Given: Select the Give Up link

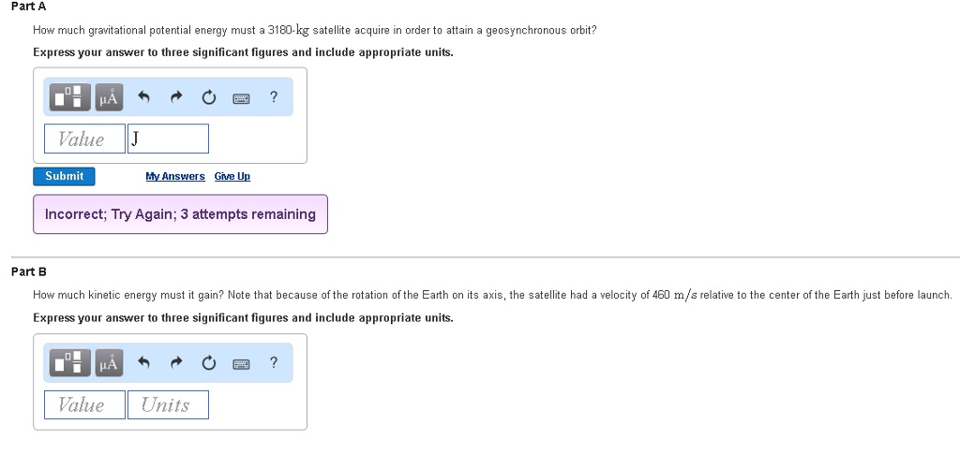Looking at the screenshot, I should pos(232,176).
